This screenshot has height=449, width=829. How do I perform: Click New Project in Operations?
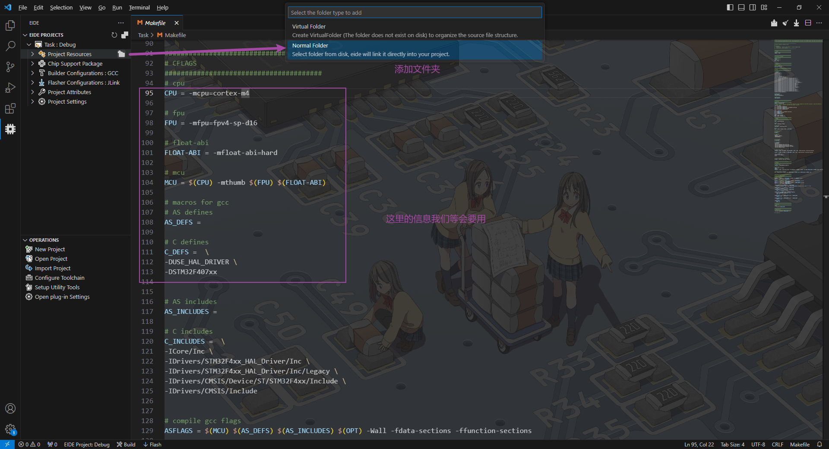pyautogui.click(x=50, y=249)
